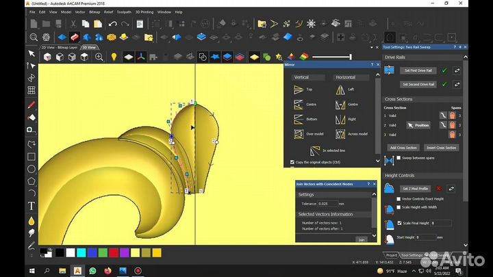Screen dimensions: 493x277
Task: Uncheck Scale Final Height checkbox
Action: [x=400, y=223]
